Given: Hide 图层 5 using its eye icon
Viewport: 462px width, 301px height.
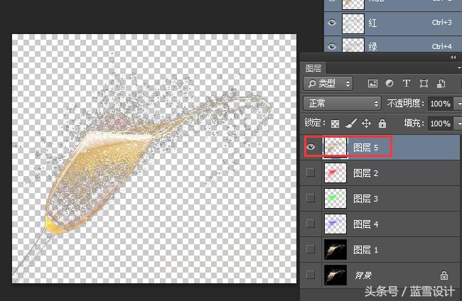Looking at the screenshot, I should click(311, 147).
